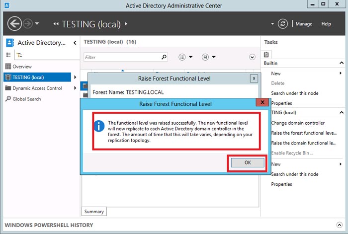This screenshot has width=348, height=234.
Task: Click Raise the domain functional level task
Action: click(304, 143)
